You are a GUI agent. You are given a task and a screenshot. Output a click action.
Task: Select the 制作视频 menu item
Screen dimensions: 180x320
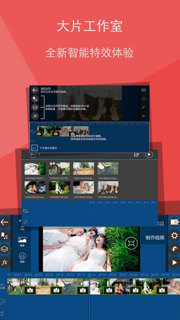(155, 237)
